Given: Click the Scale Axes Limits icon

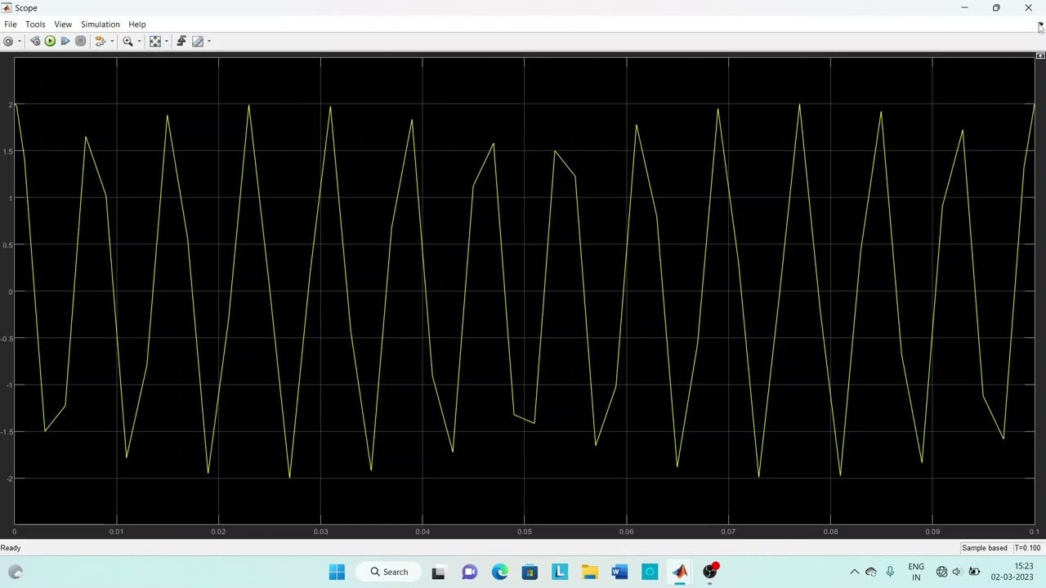Looking at the screenshot, I should pyautogui.click(x=154, y=41).
